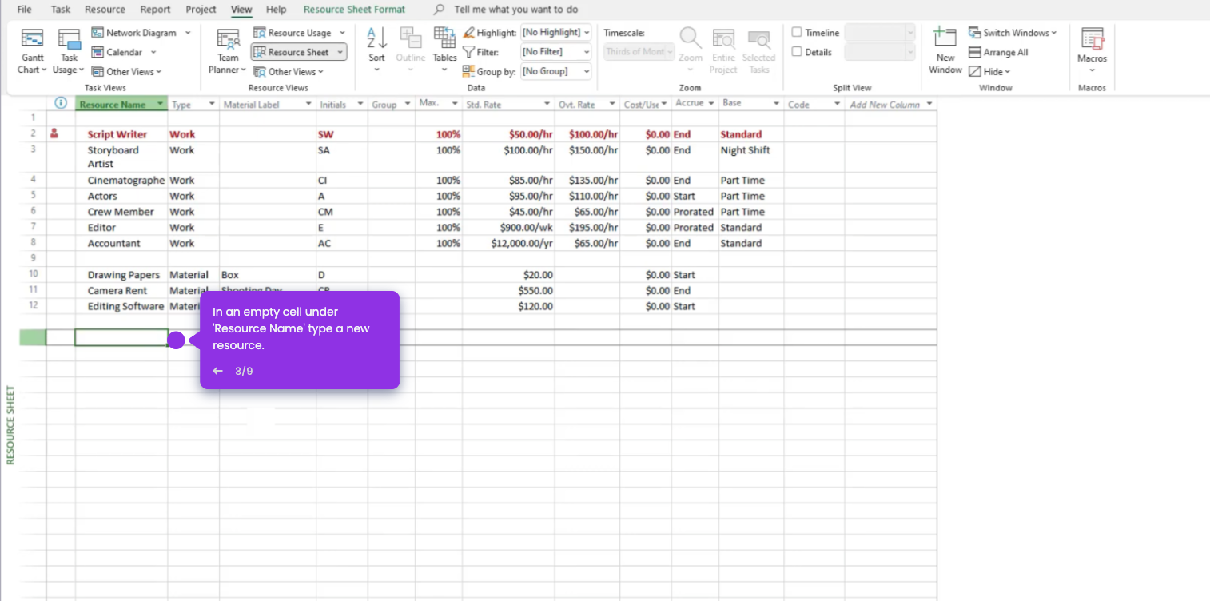Screen dimensions: 1210x601
Task: Open the Macros button
Action: coord(1092,50)
